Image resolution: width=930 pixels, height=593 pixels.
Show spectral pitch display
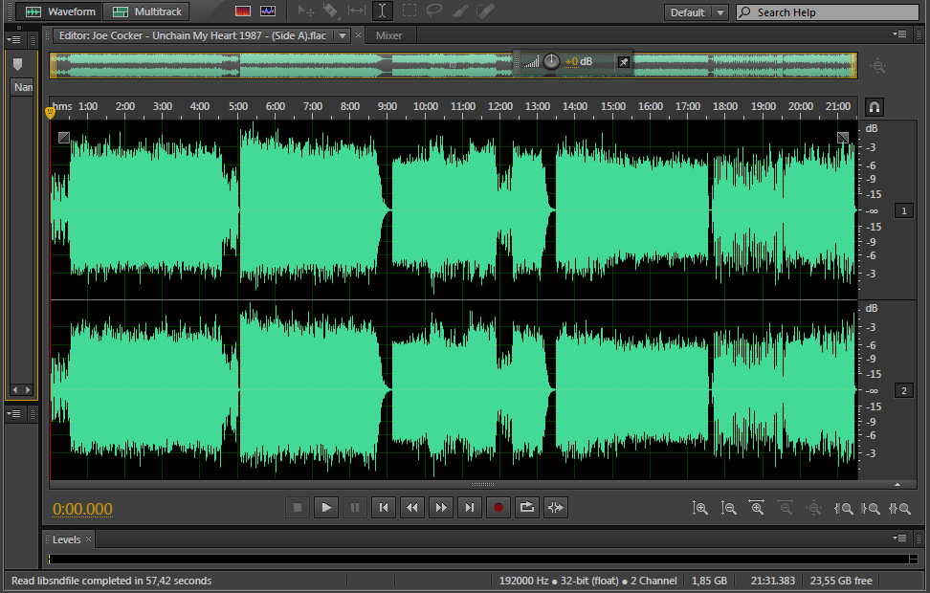coord(268,11)
